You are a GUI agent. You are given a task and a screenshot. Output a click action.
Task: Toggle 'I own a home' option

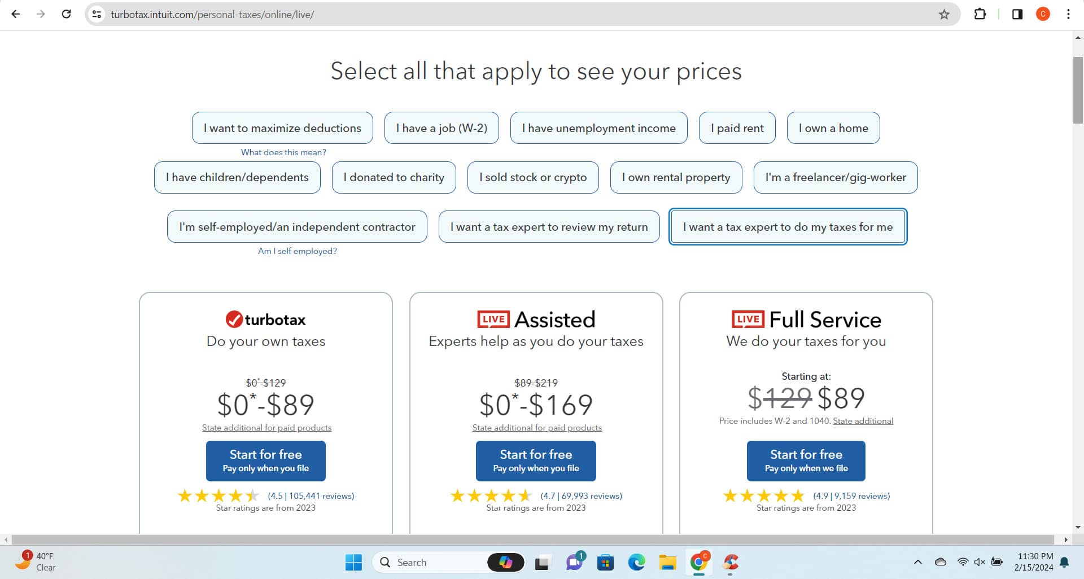(x=833, y=128)
